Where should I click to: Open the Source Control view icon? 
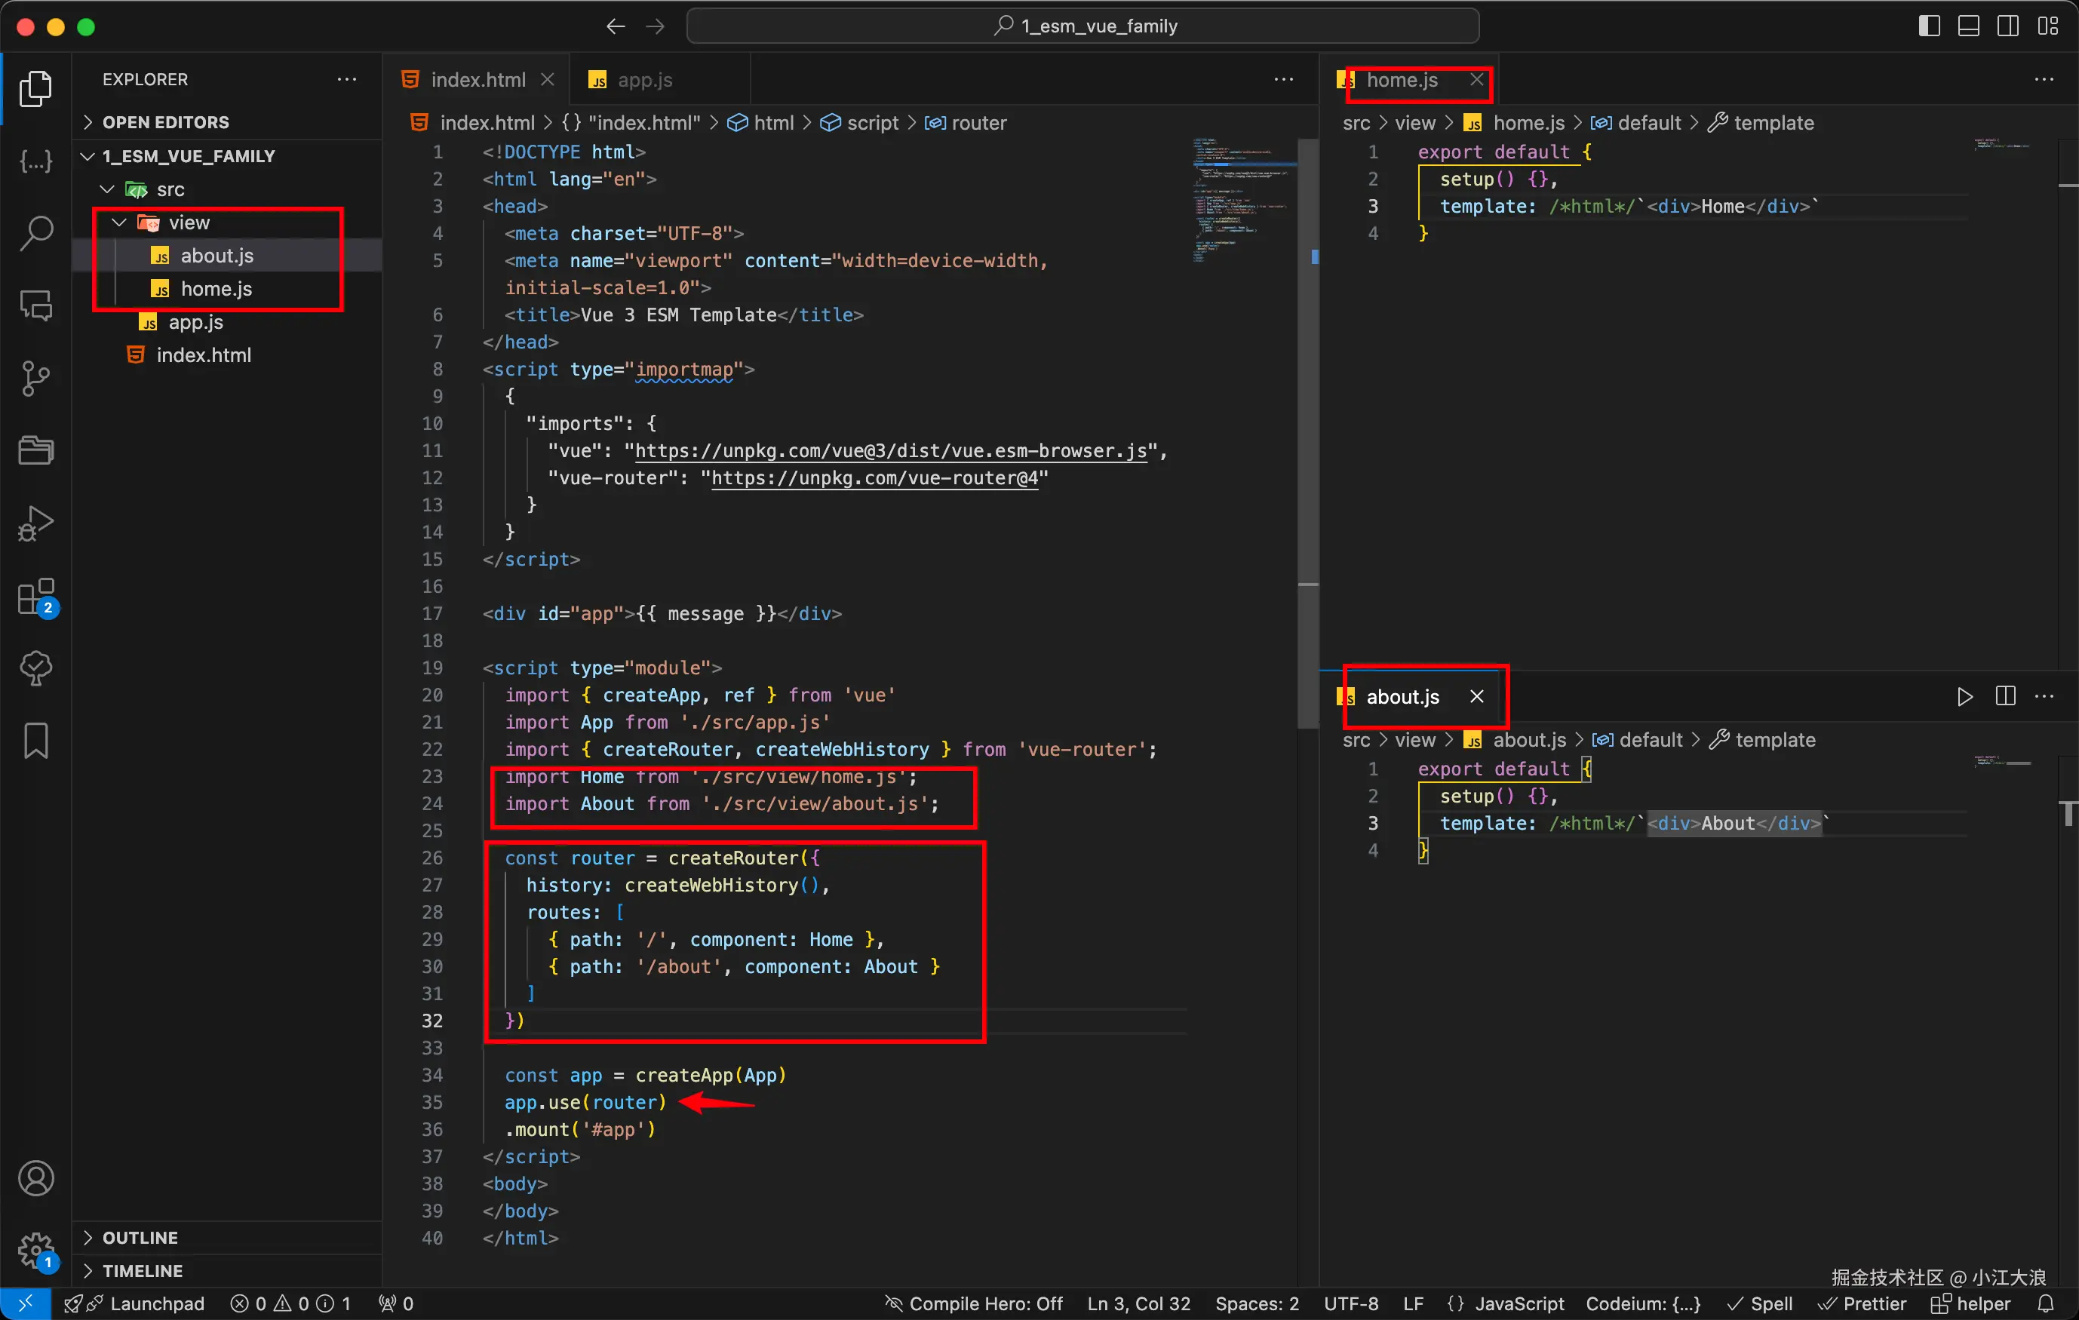click(35, 378)
